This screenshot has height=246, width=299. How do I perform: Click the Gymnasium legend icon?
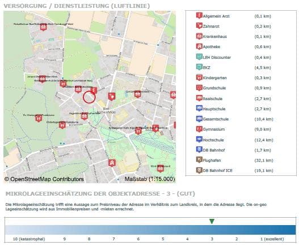coord(199,129)
